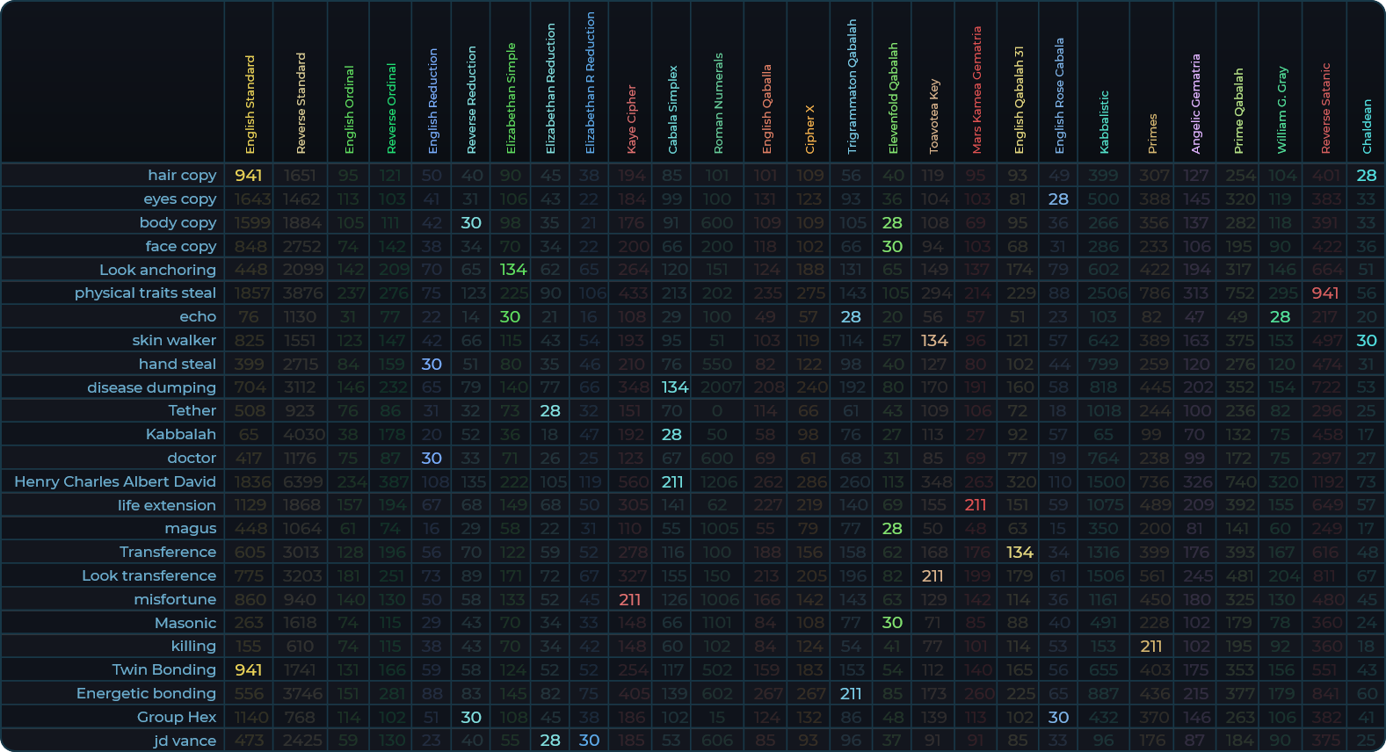Screen dimensions: 1386x752
Task: Select highlighted 134 in skin walker row
Action: 934,340
